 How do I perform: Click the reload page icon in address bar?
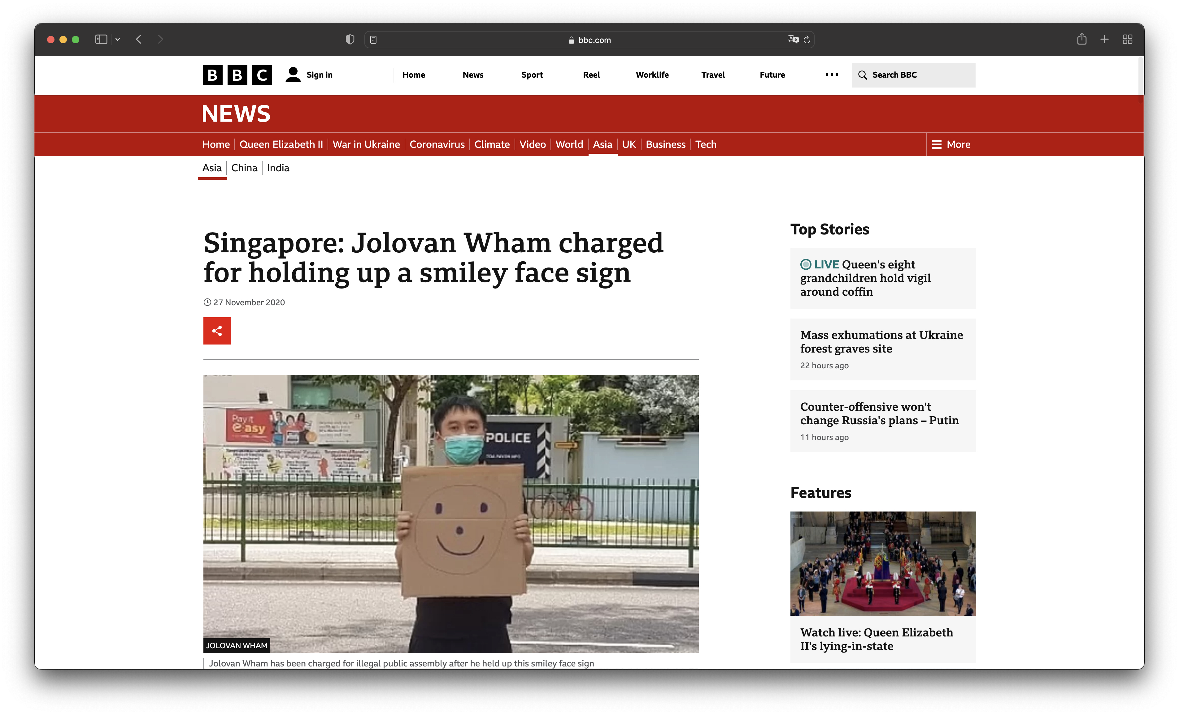(807, 40)
